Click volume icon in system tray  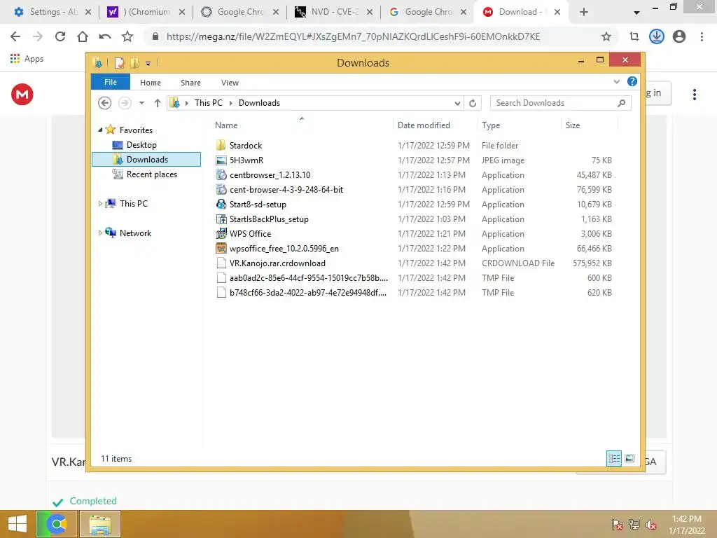pyautogui.click(x=651, y=525)
